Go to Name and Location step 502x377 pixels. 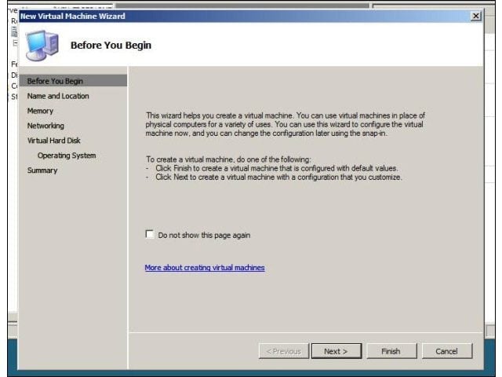pyautogui.click(x=58, y=96)
